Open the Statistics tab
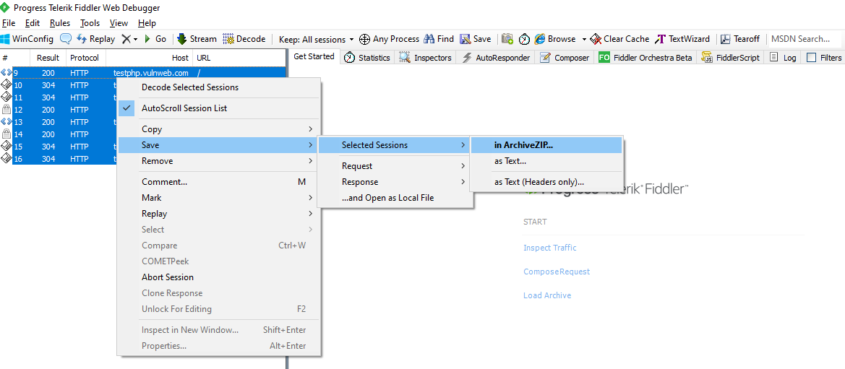Viewport: 845px width, 369px height. coord(367,58)
